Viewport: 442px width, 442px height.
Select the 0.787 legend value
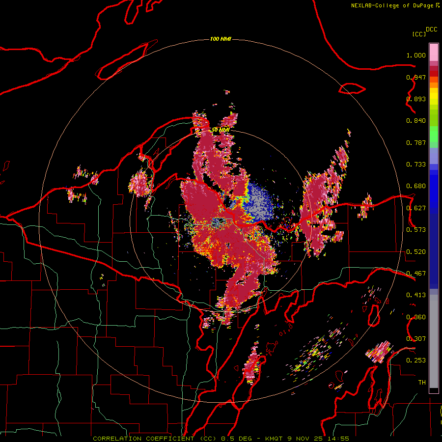(x=416, y=142)
